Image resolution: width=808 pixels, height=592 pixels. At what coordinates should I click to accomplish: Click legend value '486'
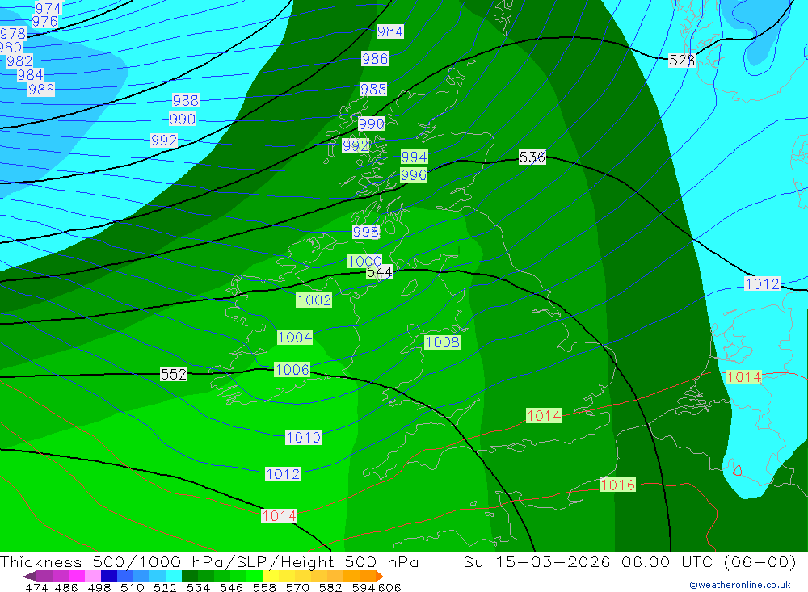(x=66, y=587)
